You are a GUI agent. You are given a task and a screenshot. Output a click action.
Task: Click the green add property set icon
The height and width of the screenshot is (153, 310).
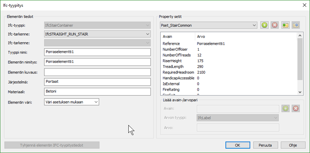tap(264, 25)
